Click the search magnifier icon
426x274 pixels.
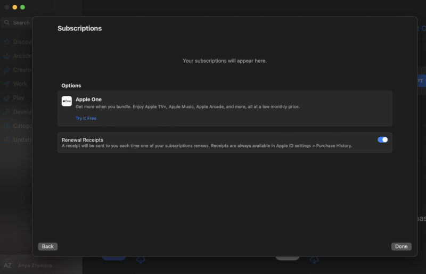7,23
